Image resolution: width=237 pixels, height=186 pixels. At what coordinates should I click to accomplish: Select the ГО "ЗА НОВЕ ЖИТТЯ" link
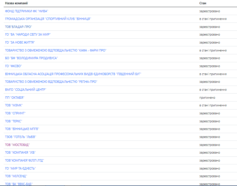click(x=20, y=42)
